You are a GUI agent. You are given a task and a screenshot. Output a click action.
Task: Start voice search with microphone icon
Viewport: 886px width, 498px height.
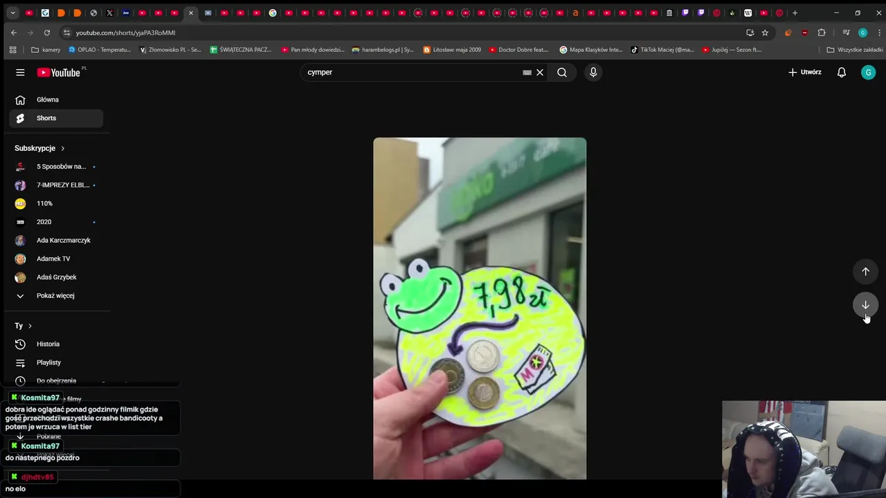(x=593, y=72)
